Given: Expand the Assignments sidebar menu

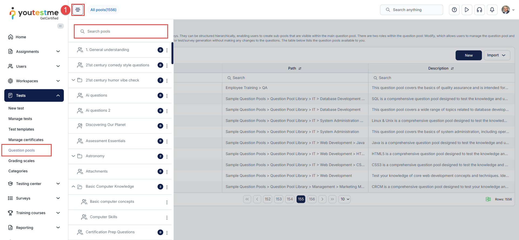Looking at the screenshot, I should coord(58,52).
